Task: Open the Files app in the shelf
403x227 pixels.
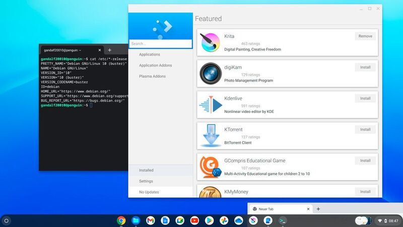Action: [136, 220]
